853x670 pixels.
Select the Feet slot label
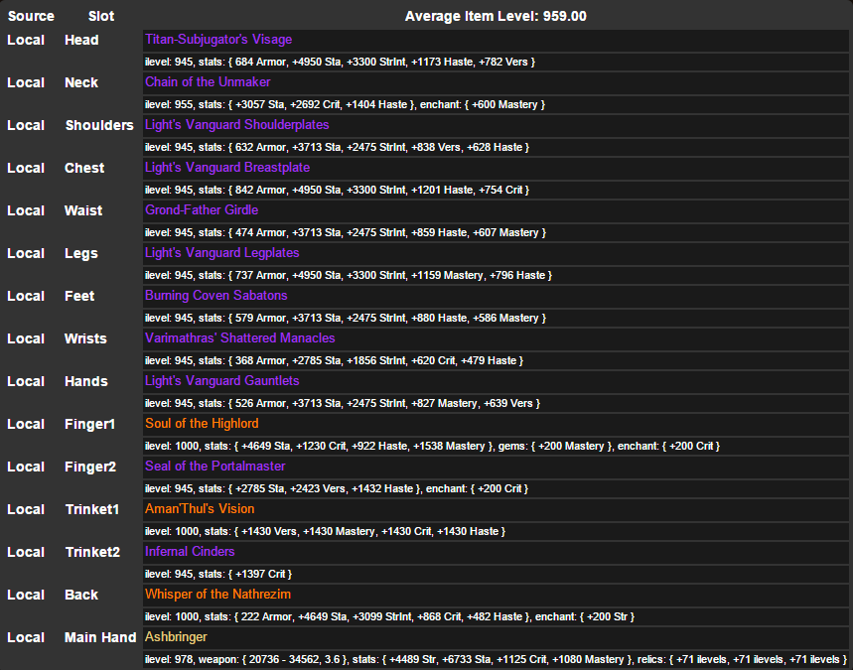(79, 297)
